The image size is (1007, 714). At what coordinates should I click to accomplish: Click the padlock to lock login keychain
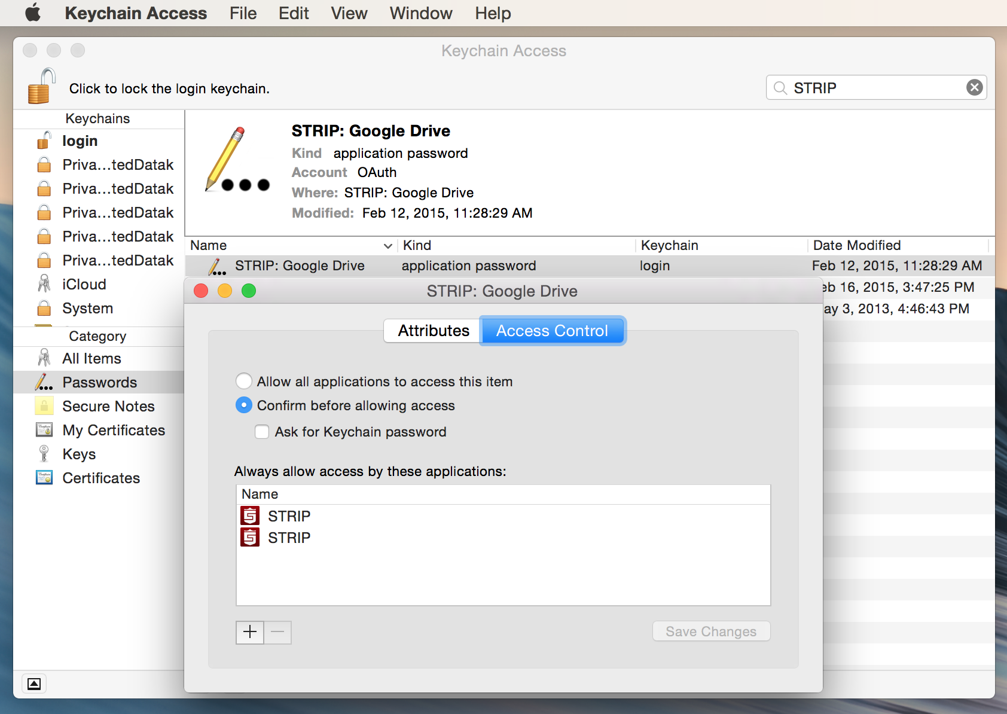click(41, 86)
